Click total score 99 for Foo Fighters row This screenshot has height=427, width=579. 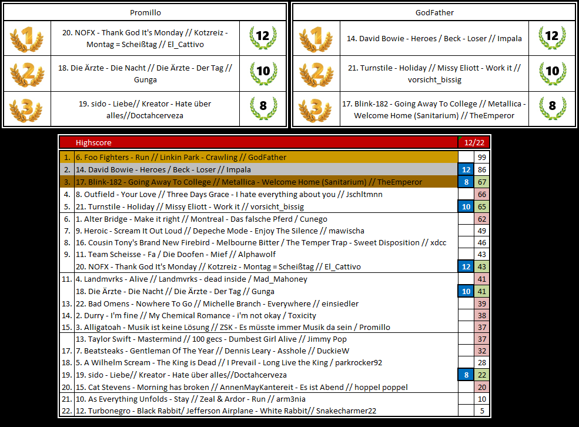(482, 158)
